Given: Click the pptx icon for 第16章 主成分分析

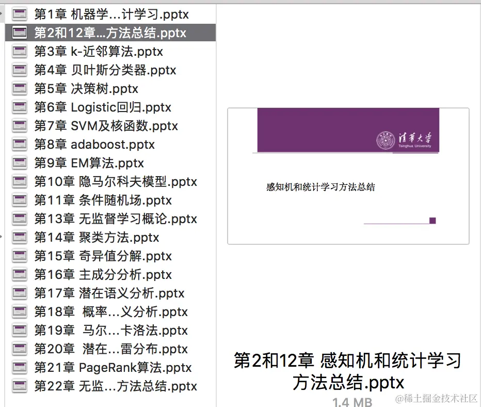Looking at the screenshot, I should tap(19, 274).
